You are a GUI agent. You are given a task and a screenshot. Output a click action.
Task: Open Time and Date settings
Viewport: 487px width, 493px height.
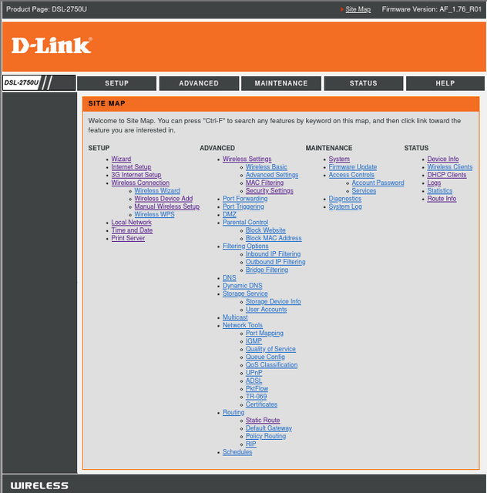(132, 230)
